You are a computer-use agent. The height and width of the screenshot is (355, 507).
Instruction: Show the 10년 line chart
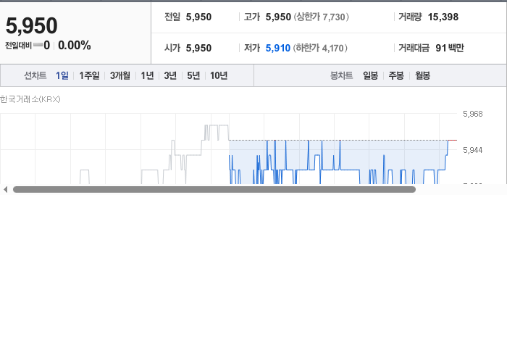(219, 75)
